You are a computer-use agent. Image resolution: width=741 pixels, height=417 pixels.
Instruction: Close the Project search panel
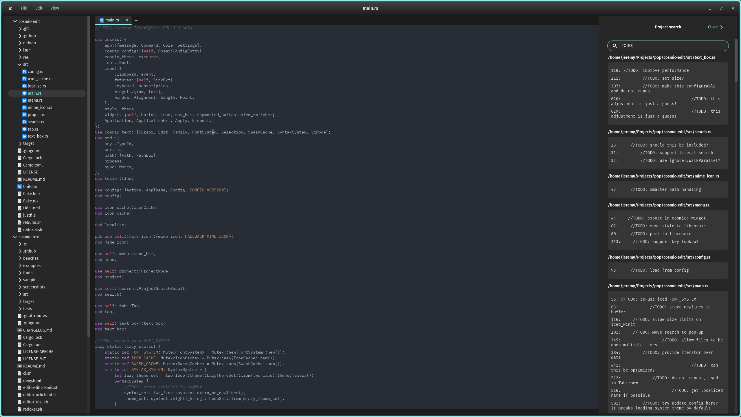click(x=716, y=27)
